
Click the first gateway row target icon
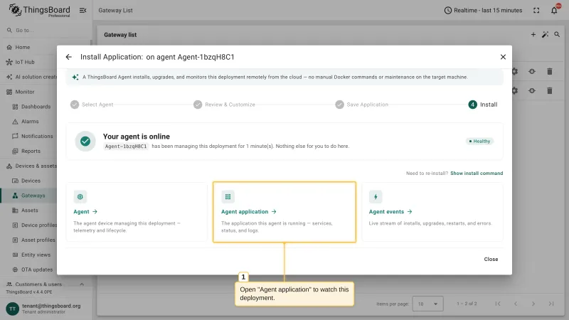[x=532, y=72]
